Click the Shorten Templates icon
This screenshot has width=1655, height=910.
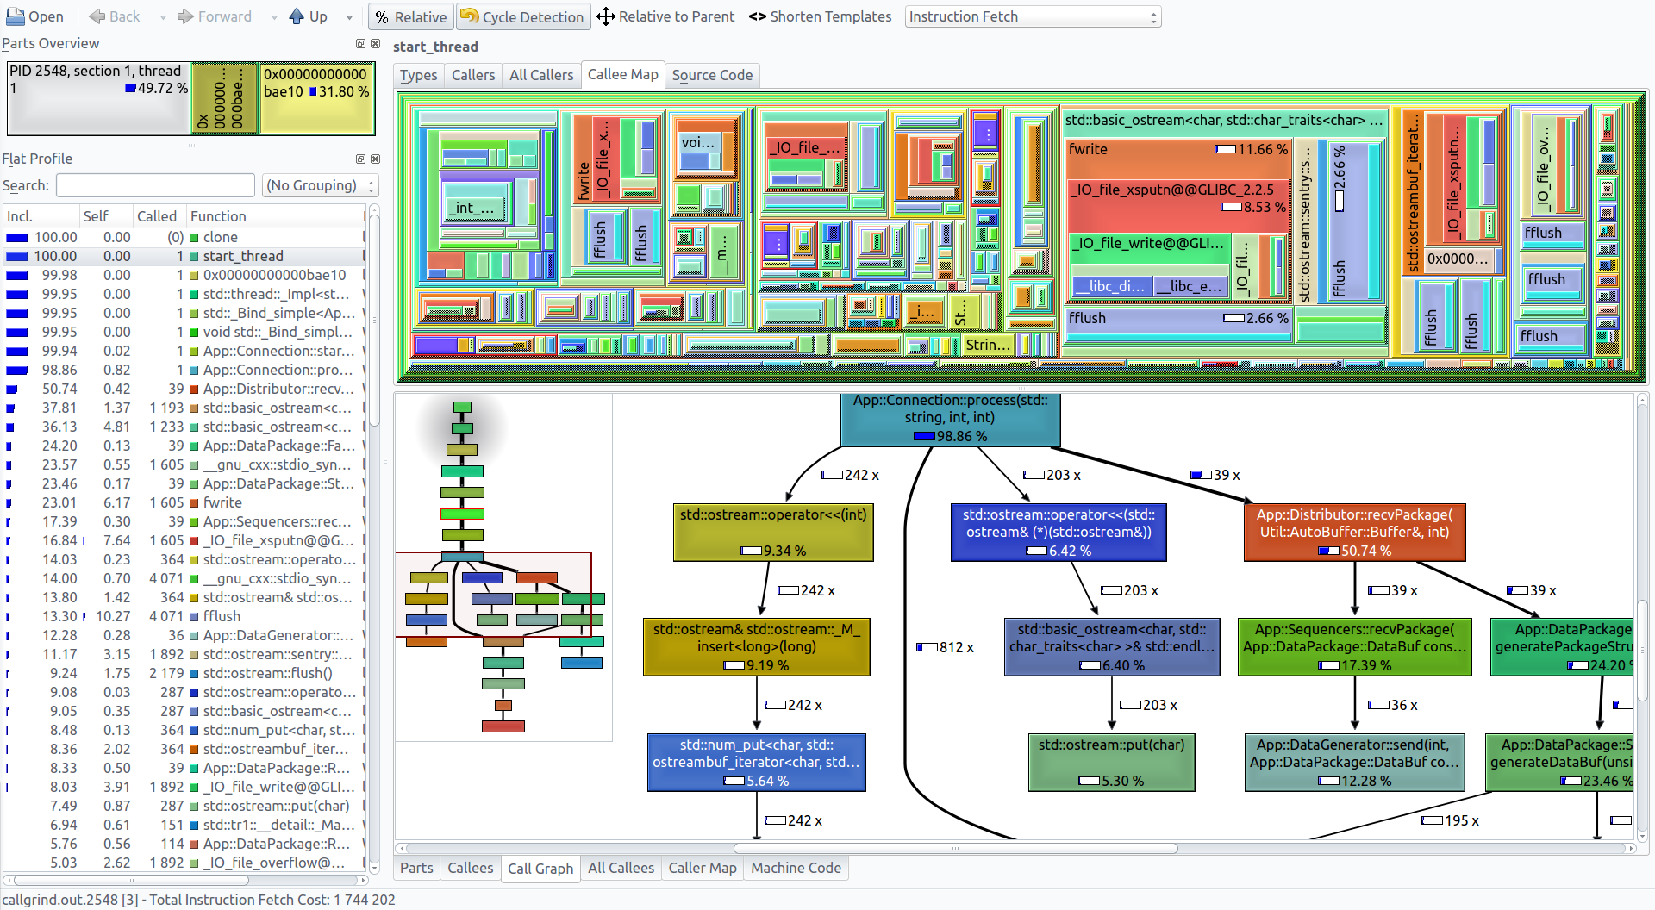coord(757,16)
